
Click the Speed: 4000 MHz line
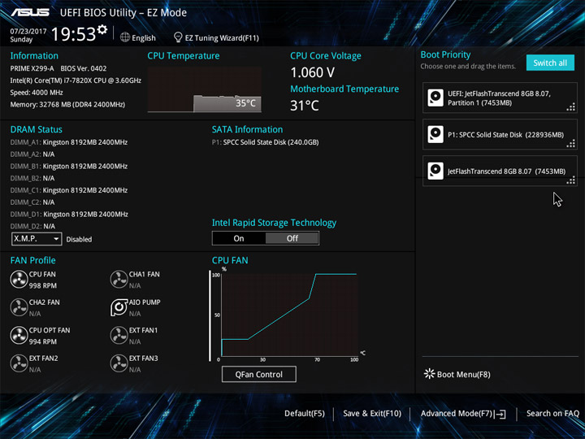(37, 93)
